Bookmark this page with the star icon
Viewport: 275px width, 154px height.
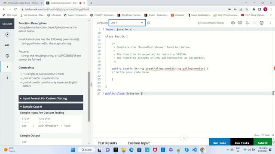click(x=247, y=9)
